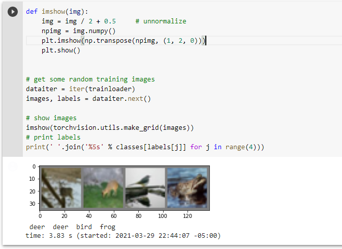Click the x-axis tick label 120
The height and width of the screenshot is (249, 342).
[188, 216]
